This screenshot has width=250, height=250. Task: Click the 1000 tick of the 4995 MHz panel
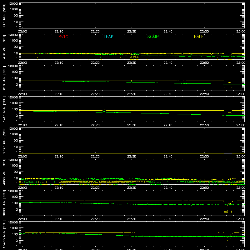pyautogui.click(x=14, y=166)
